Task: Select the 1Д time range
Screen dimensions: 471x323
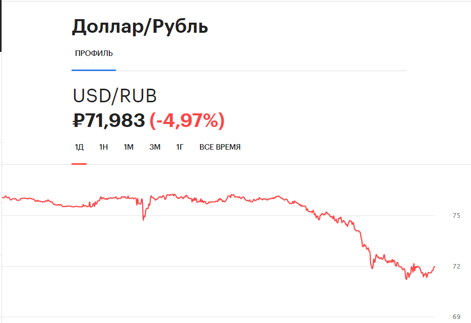Action: (x=79, y=147)
